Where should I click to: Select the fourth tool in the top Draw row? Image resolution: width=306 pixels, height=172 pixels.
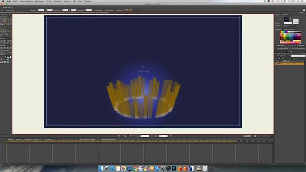coord(11,19)
